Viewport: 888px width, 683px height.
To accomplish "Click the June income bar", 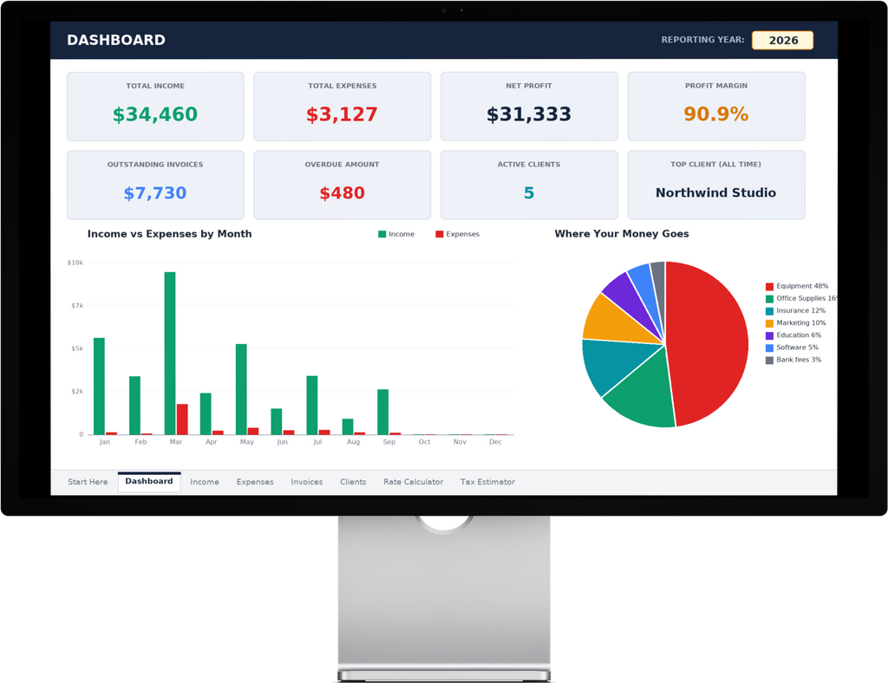I will pyautogui.click(x=277, y=421).
